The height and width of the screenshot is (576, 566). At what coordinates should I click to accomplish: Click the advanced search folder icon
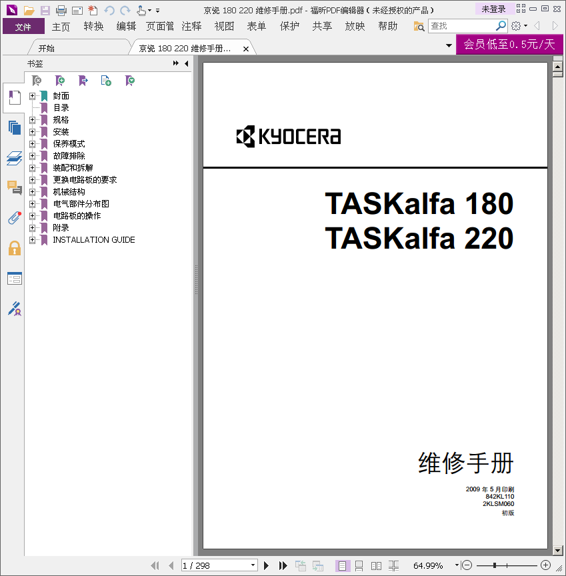(x=419, y=26)
